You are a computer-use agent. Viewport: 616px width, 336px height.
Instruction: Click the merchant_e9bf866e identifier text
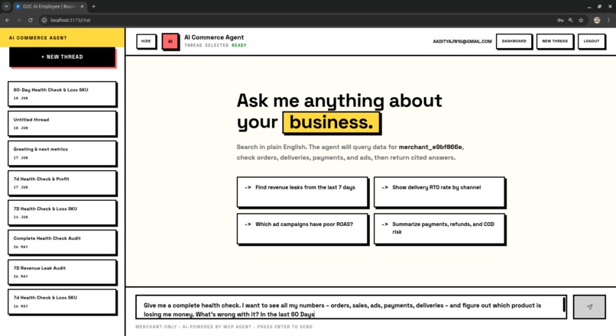coord(430,147)
